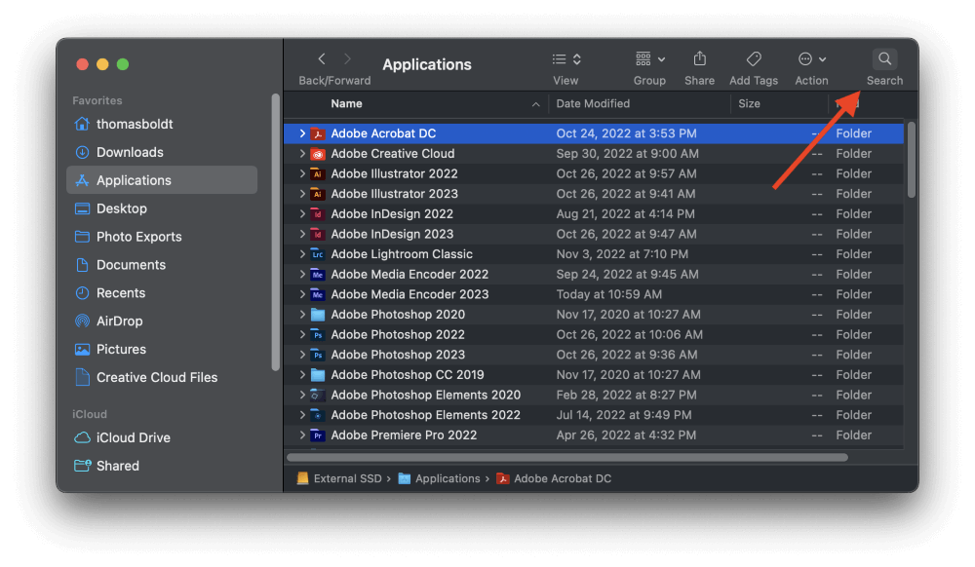
Task: Open Shared in the sidebar
Action: [162, 466]
